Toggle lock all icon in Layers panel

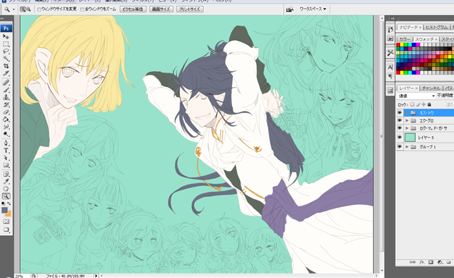429,104
